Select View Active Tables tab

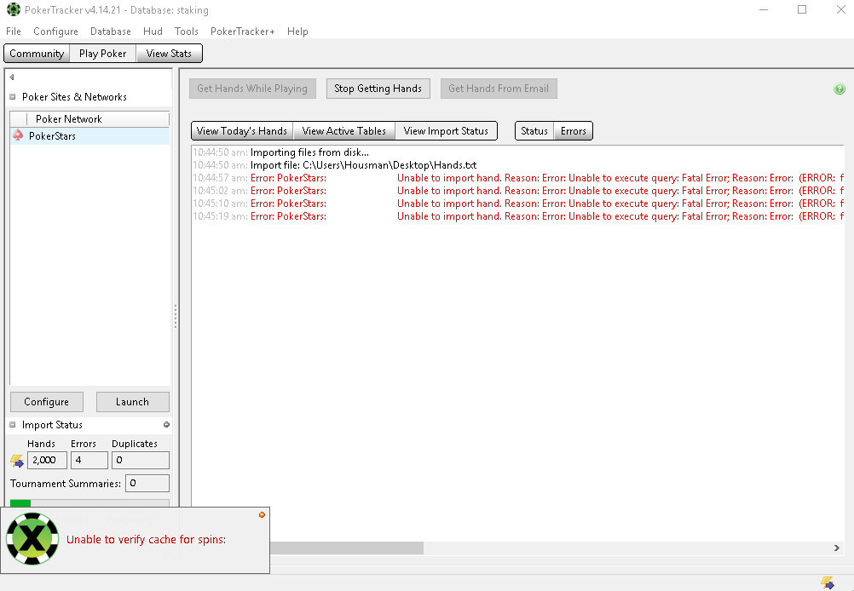click(x=344, y=131)
